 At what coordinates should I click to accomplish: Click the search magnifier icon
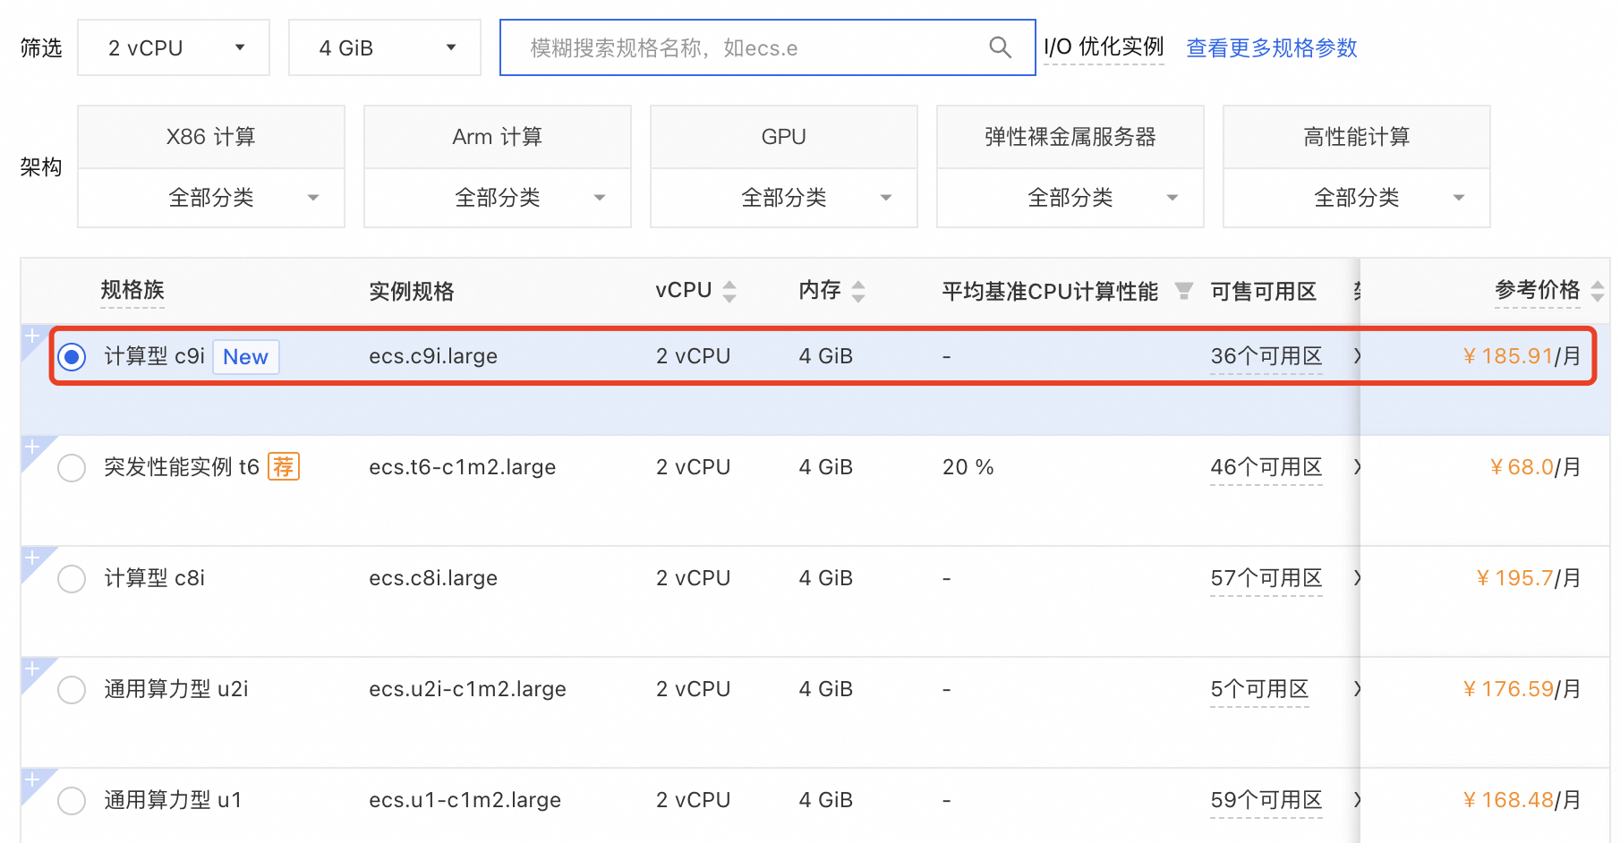coord(1000,47)
